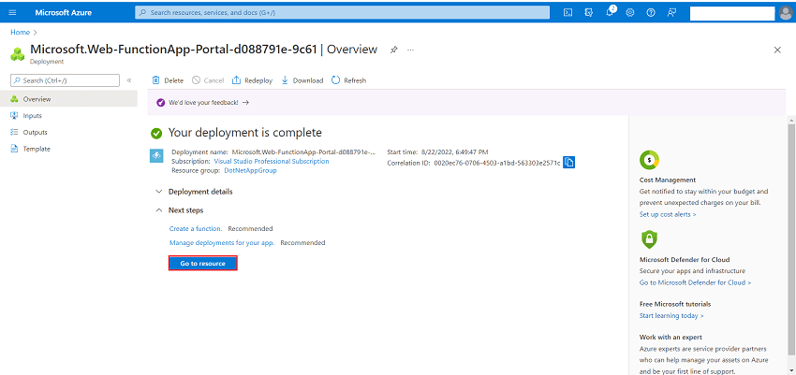
Task: Open portal settings gear
Action: [x=630, y=13]
